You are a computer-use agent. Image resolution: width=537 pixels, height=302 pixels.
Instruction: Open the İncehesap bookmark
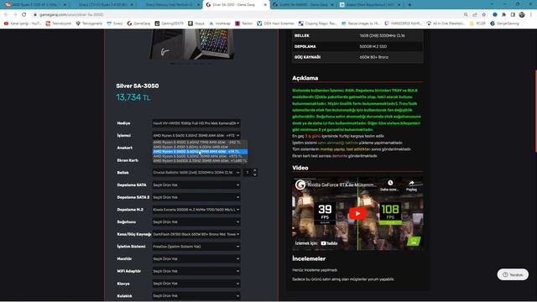pyautogui.click(x=220, y=23)
